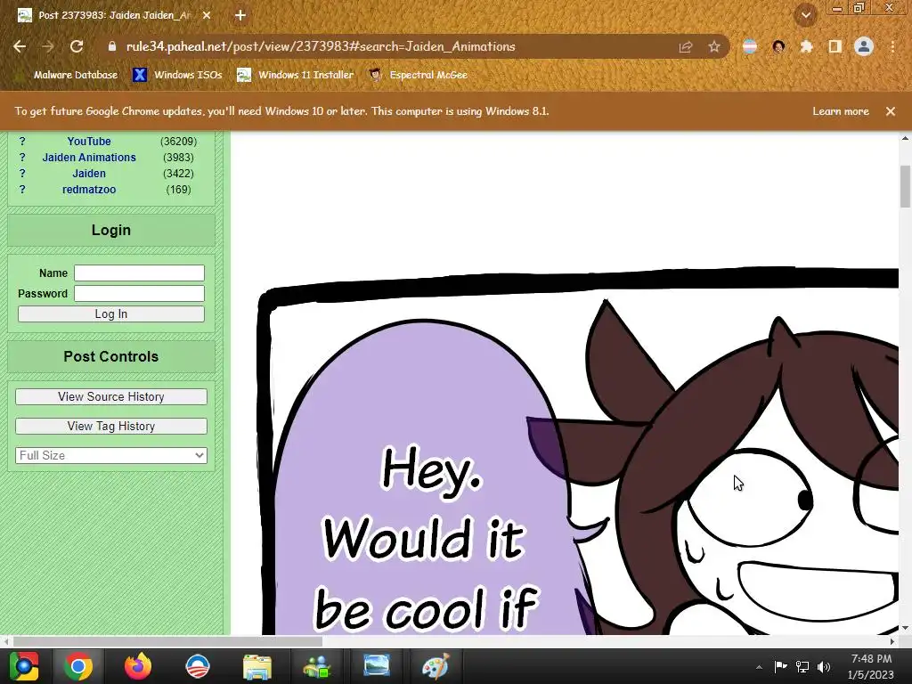The height and width of the screenshot is (684, 912).
Task: Click the horizontal scrollbar right arrow
Action: click(x=892, y=641)
